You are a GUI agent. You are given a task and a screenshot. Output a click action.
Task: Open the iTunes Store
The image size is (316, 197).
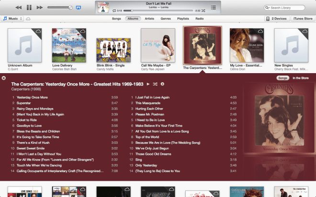point(302,19)
